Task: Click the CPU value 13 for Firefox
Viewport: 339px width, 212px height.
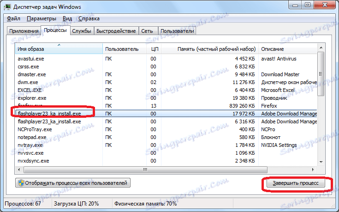Action: coord(153,106)
